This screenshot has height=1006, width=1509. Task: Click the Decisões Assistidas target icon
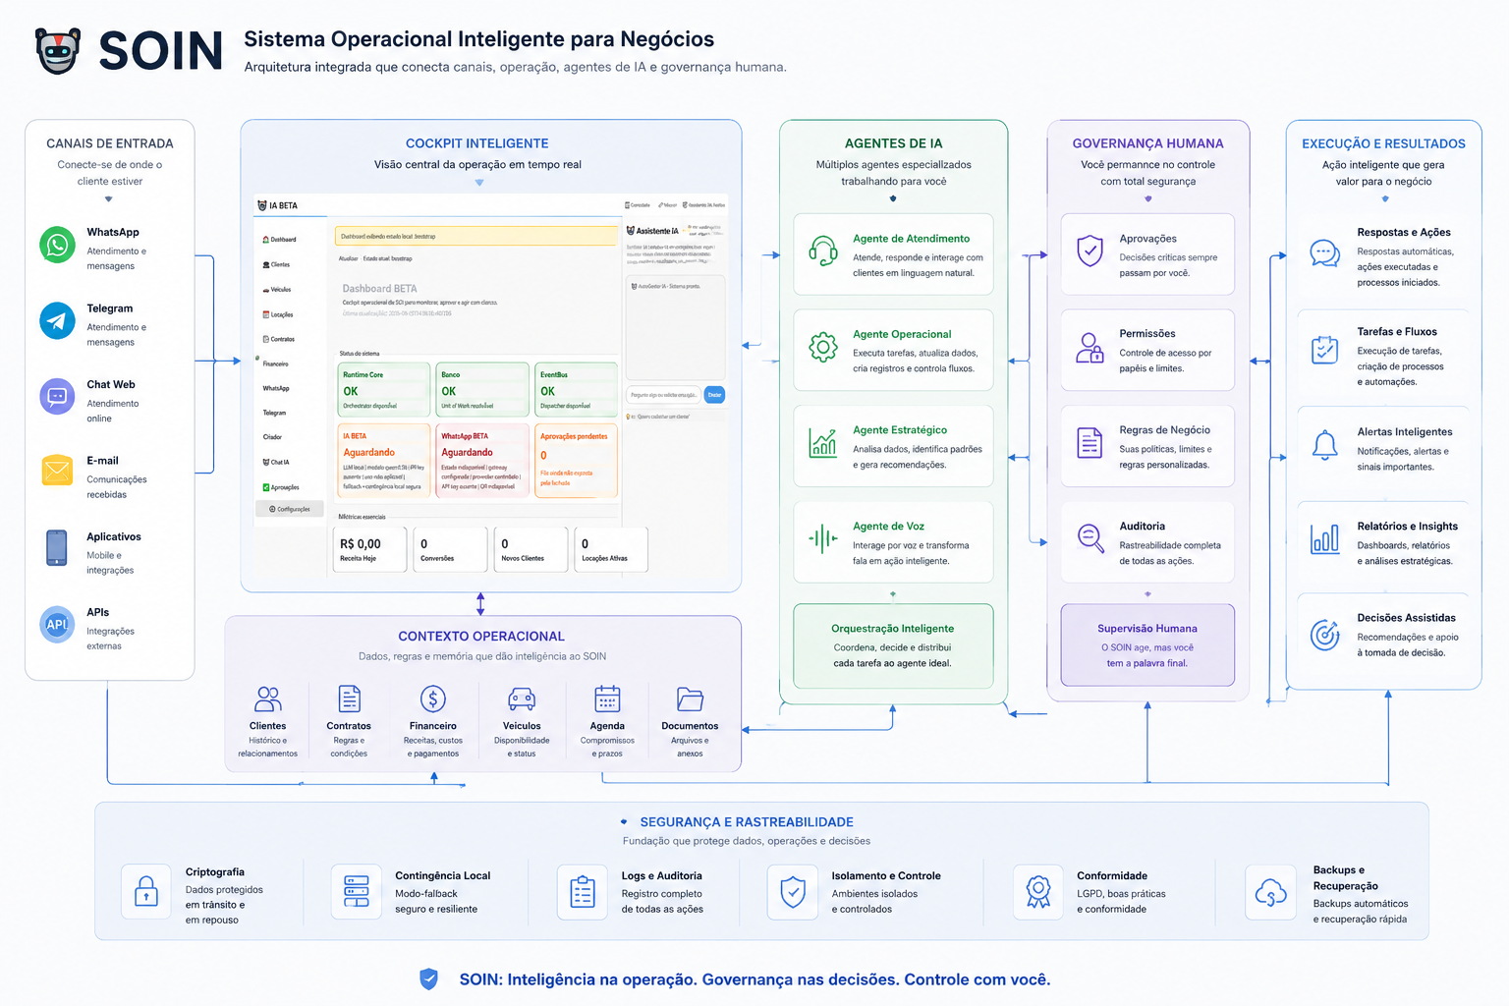(1325, 635)
